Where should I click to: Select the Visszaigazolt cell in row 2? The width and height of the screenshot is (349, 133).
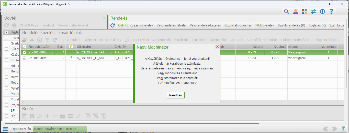(x=298, y=58)
